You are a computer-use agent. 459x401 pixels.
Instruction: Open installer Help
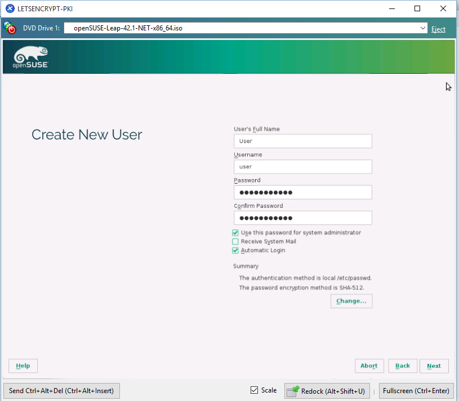[23, 366]
